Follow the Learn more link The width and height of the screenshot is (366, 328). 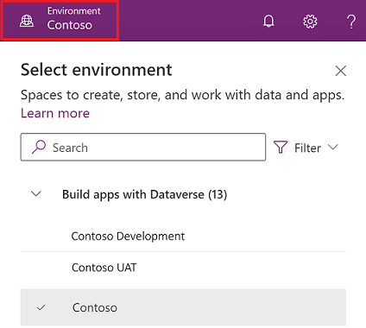click(55, 113)
